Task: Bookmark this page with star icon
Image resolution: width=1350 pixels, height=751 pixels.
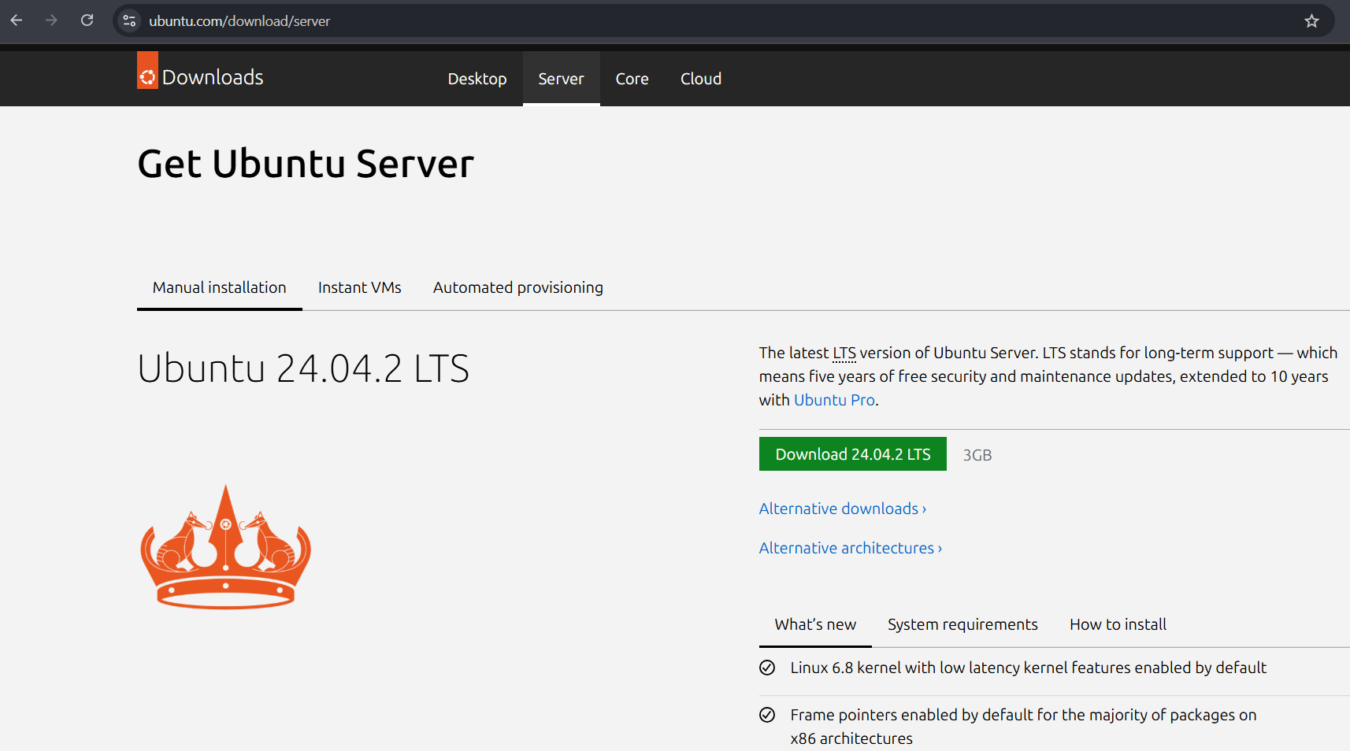Action: (x=1311, y=20)
